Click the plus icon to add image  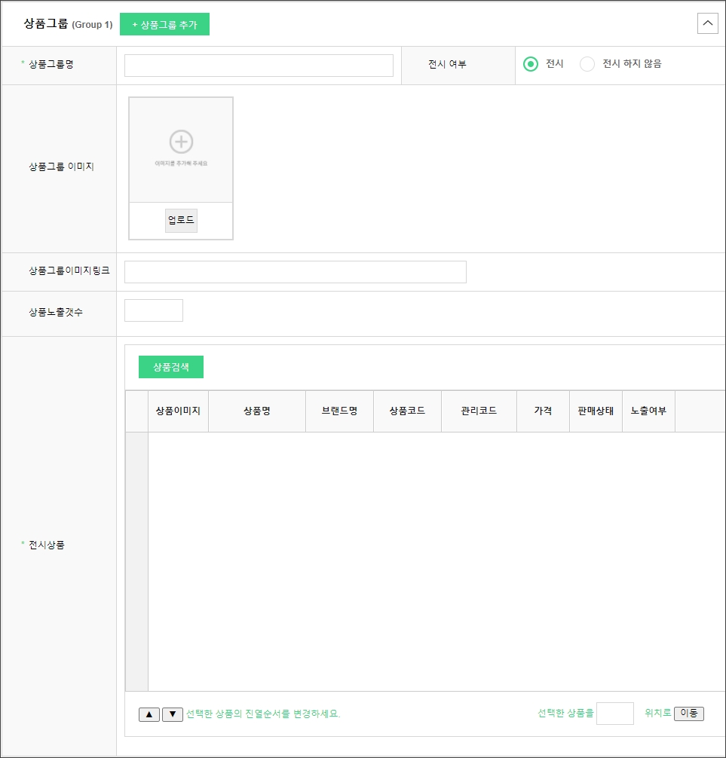[x=181, y=142]
